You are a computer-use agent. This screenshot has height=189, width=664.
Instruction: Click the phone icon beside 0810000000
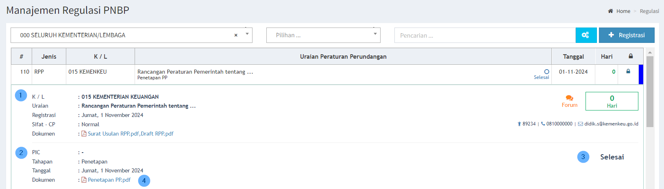tap(543, 124)
